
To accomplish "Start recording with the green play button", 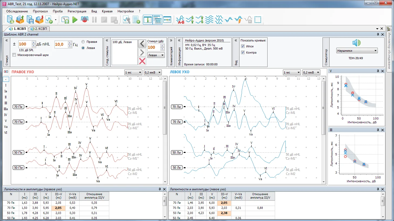I will [75, 20].
